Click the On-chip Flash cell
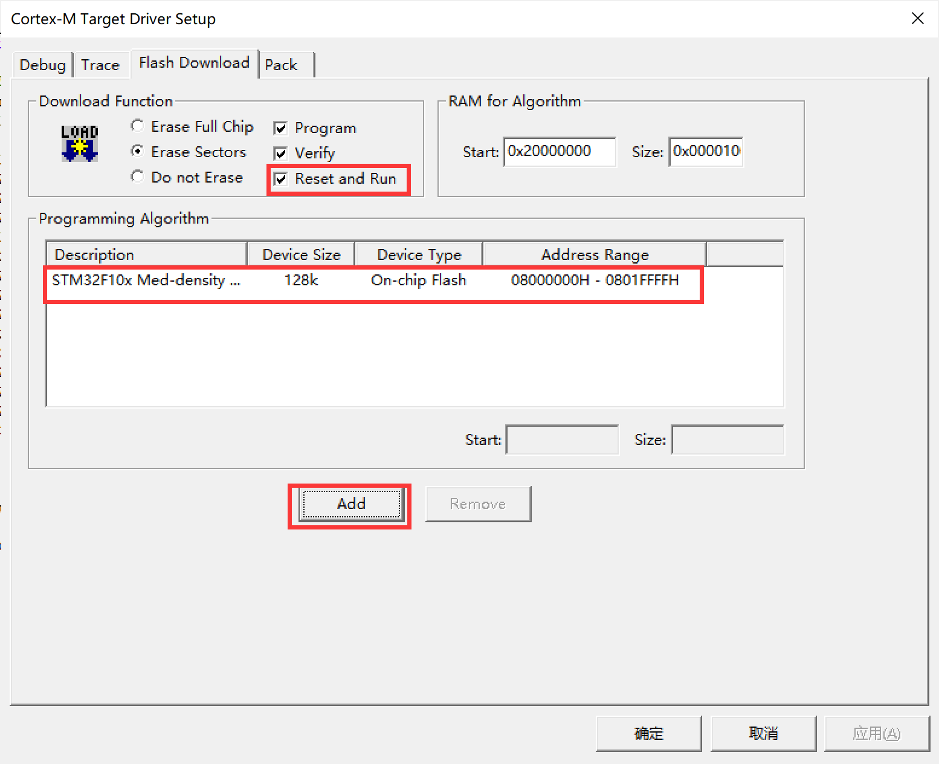Screen dimensions: 939x764 click(x=419, y=280)
